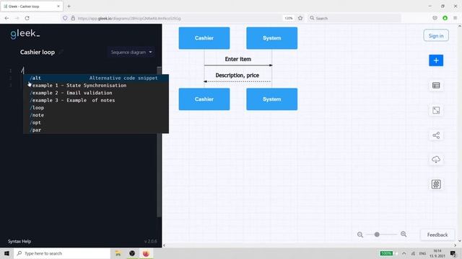This screenshot has width=462, height=259.
Task: Select the /opt snippet suggestion
Action: [x=96, y=122]
